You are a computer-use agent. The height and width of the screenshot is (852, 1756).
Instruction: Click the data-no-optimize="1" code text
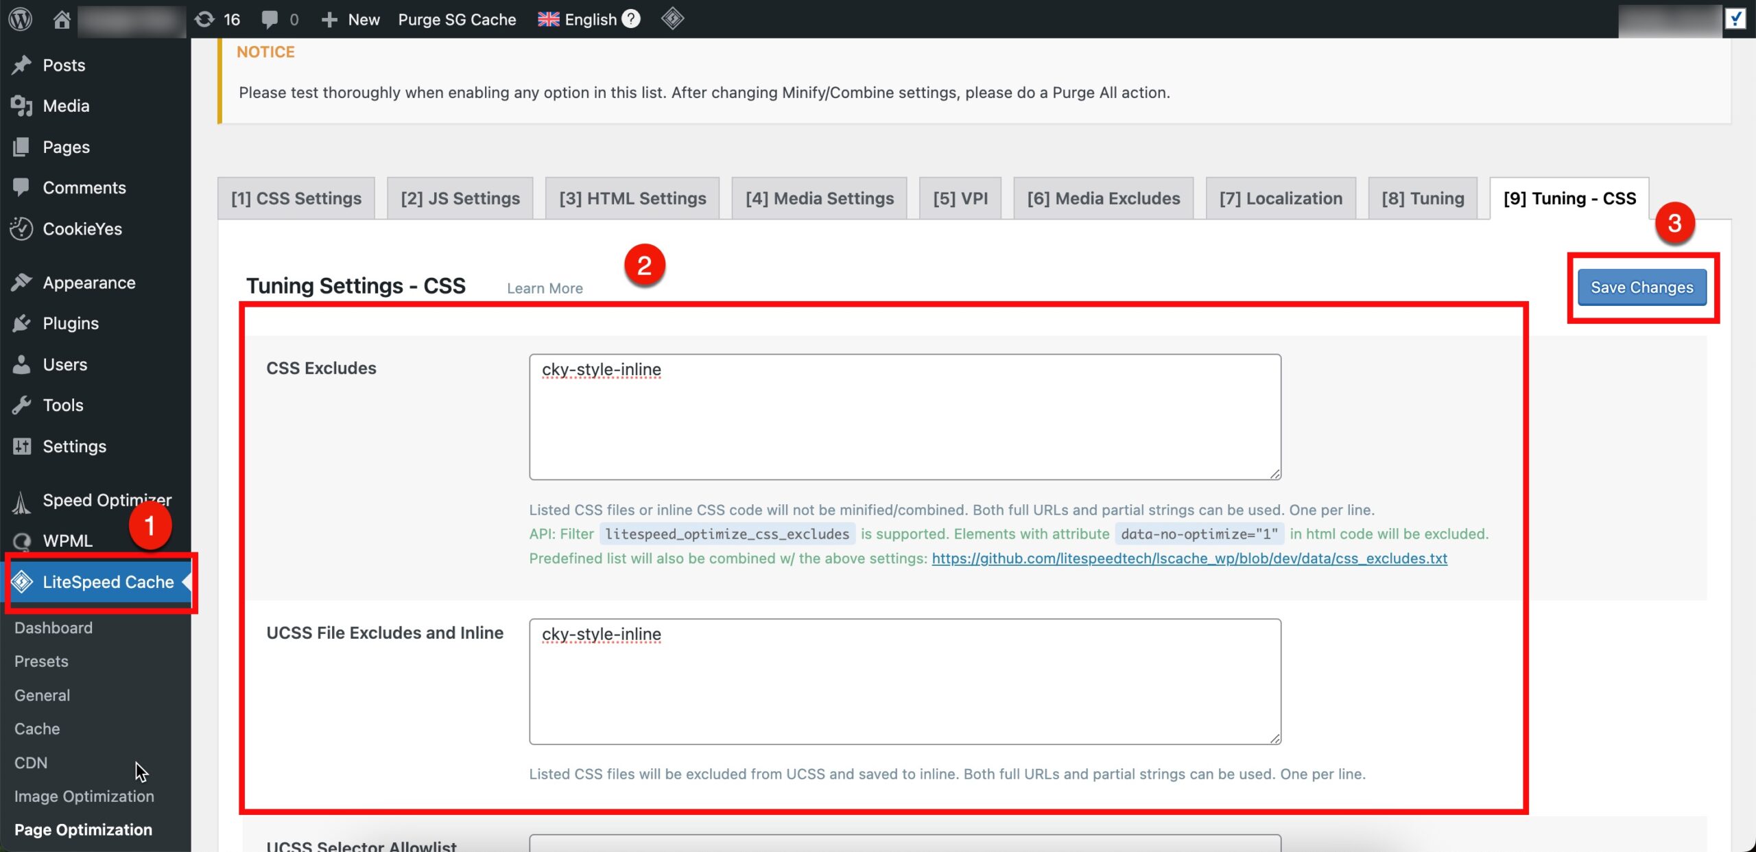pos(1199,534)
